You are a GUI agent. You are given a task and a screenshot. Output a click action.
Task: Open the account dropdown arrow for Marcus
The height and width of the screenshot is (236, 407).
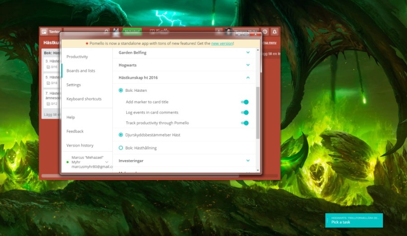coord(107,162)
